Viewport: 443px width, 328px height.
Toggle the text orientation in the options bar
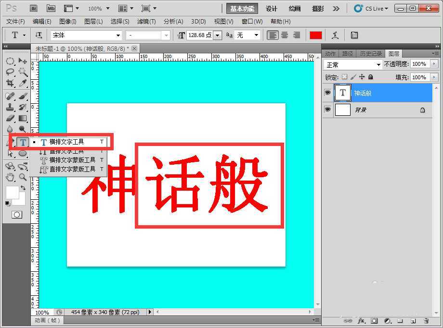39,35
